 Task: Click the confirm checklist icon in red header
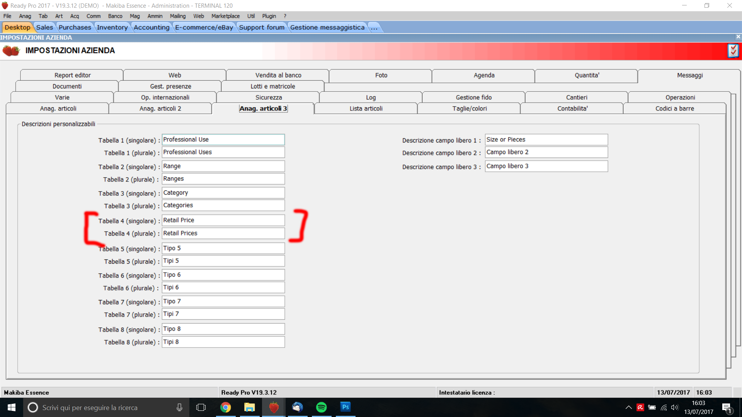733,51
